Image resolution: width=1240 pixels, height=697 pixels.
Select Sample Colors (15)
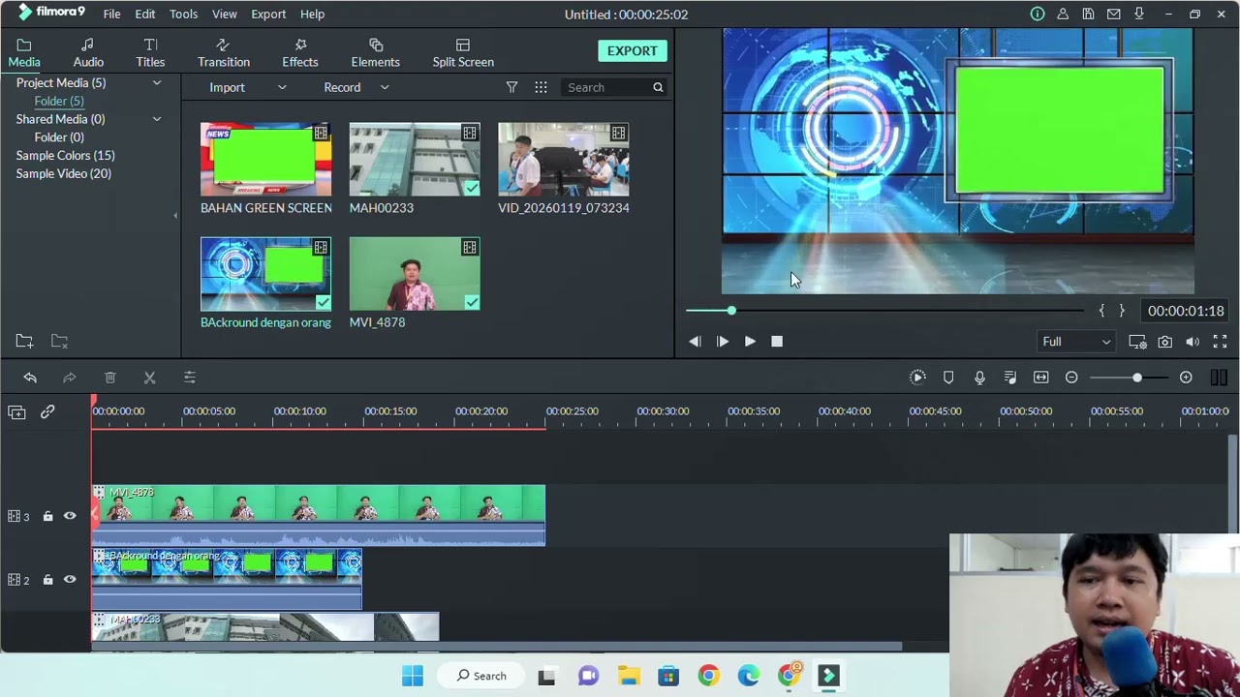[65, 155]
